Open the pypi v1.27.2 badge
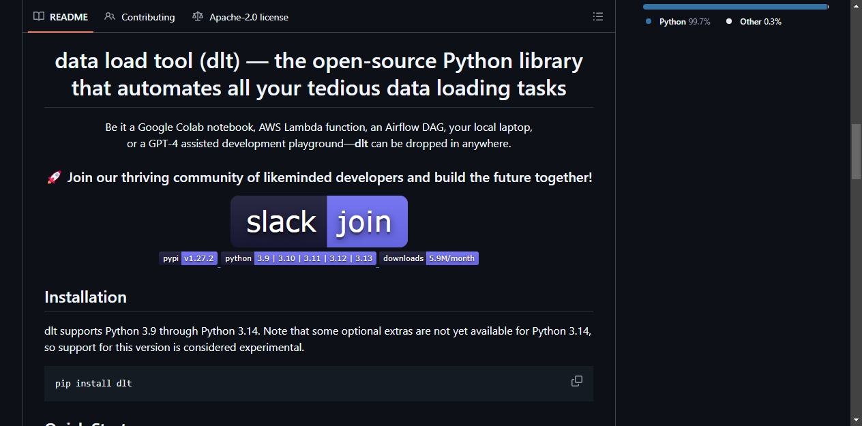The image size is (862, 426). [188, 258]
